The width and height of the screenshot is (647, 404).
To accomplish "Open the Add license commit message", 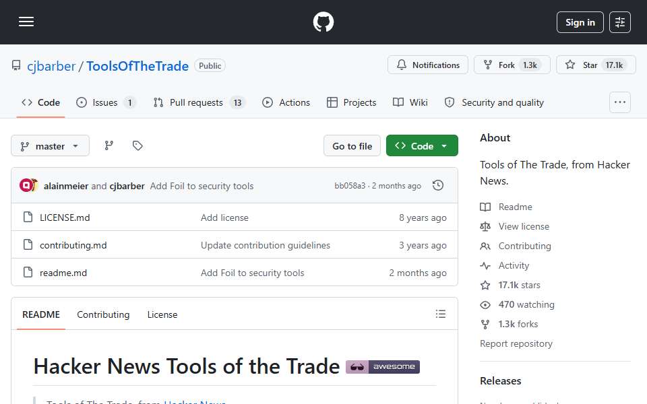I will tap(224, 217).
